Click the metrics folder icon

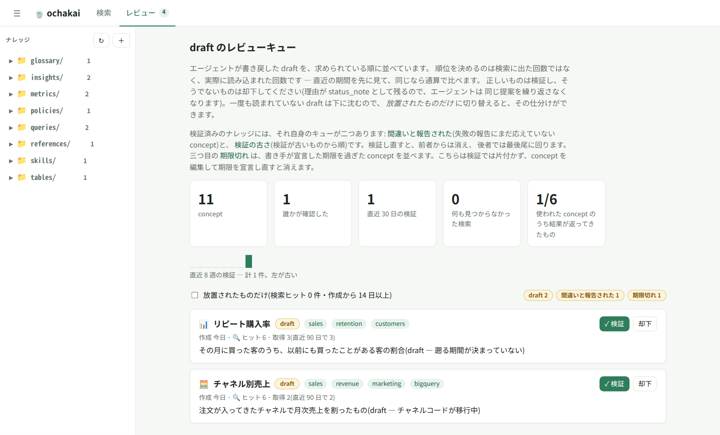pyautogui.click(x=22, y=94)
